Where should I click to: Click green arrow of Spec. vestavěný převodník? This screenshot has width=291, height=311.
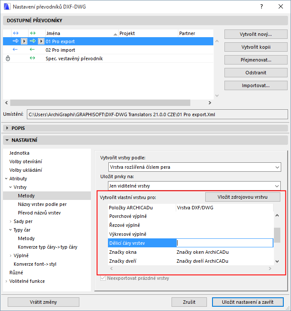pos(32,58)
